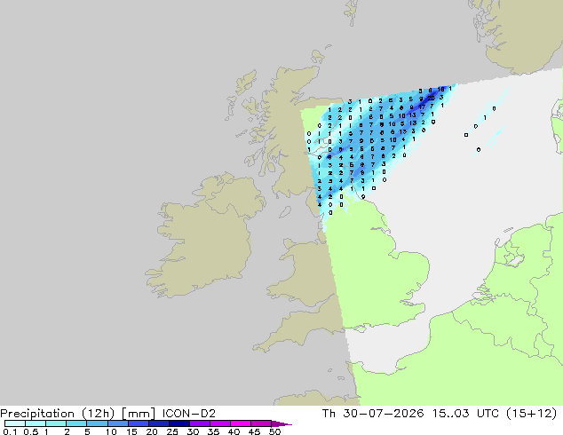Select the 2–5 mm legend color swatch
563x435 pixels.
(x=76, y=423)
